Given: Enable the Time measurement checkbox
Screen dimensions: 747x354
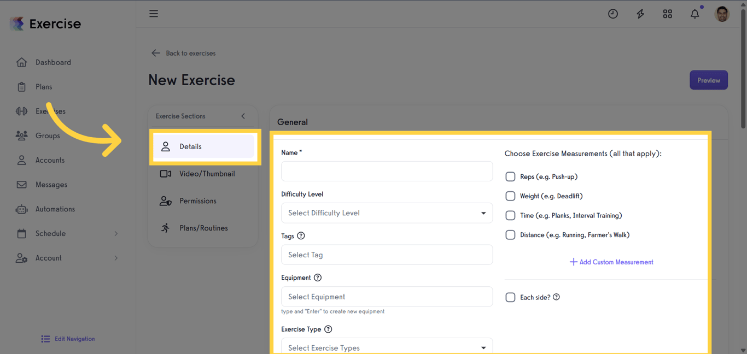Looking at the screenshot, I should 510,215.
